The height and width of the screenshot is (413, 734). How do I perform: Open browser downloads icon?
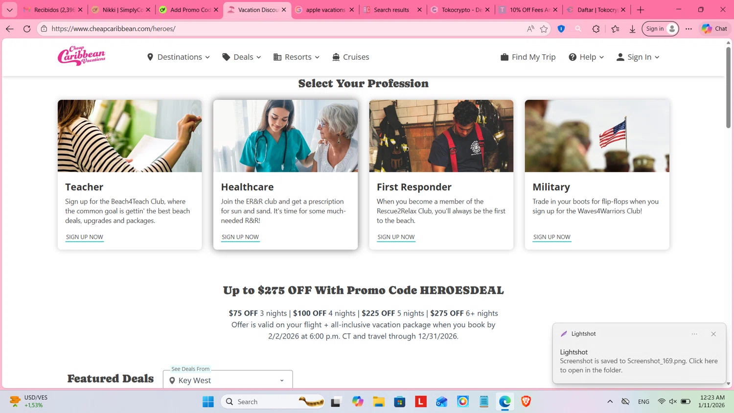[632, 29]
